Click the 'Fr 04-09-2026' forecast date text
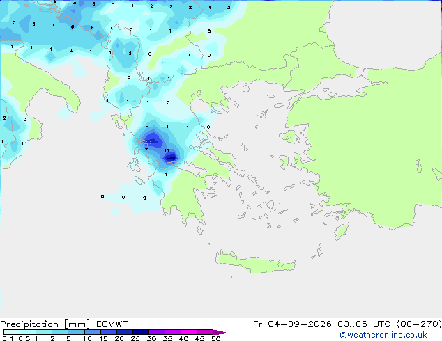The image size is (442, 341). pyautogui.click(x=292, y=324)
